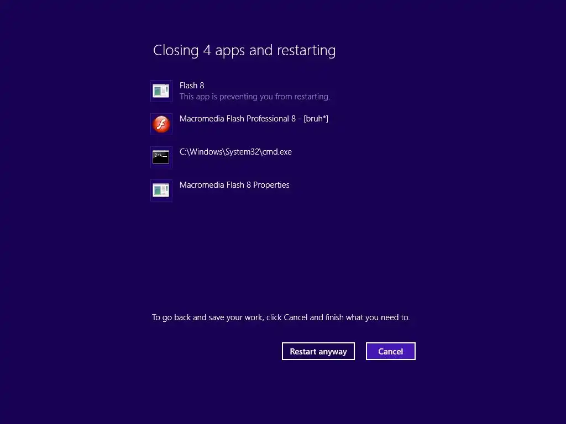This screenshot has height=424, width=566.
Task: Select 'Macromedia Flash 8 Properties' entry text
Action: pyautogui.click(x=234, y=185)
